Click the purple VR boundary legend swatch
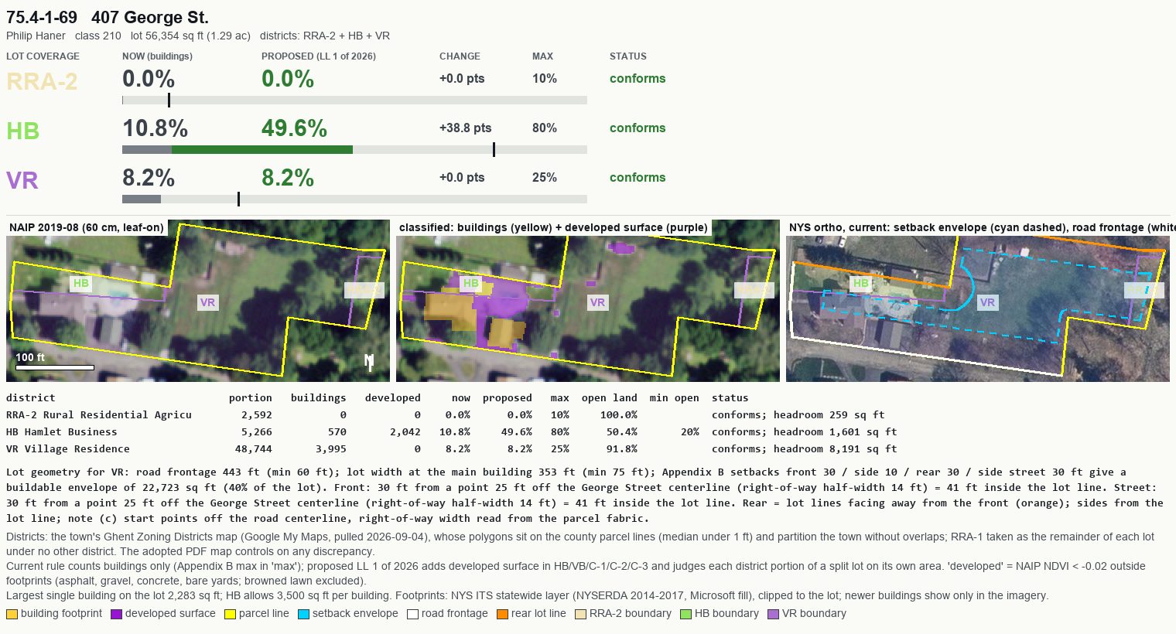The width and height of the screenshot is (1176, 634). point(773,614)
